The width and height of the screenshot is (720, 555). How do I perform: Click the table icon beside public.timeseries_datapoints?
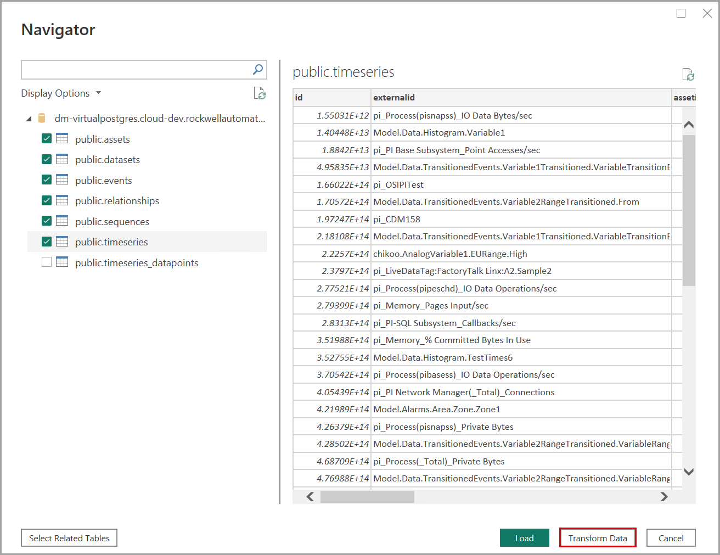click(x=62, y=262)
